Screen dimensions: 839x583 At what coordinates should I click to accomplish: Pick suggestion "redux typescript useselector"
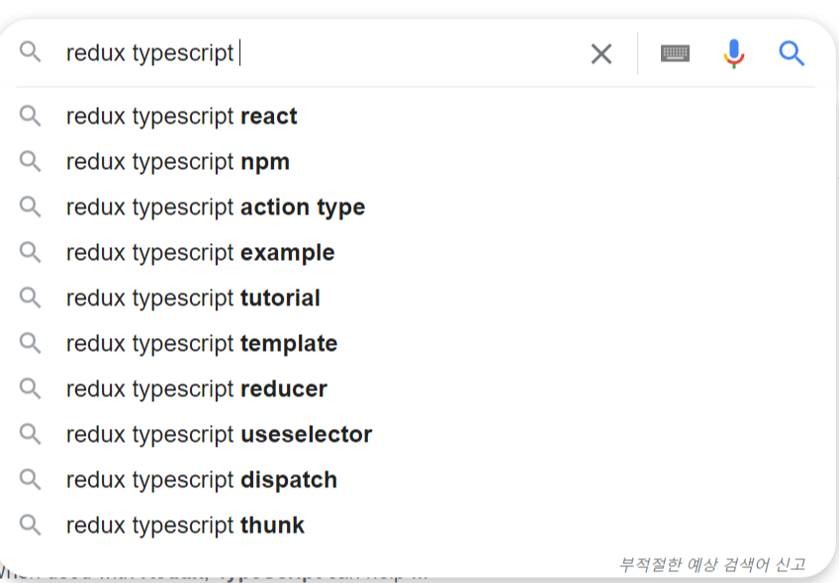point(418,434)
